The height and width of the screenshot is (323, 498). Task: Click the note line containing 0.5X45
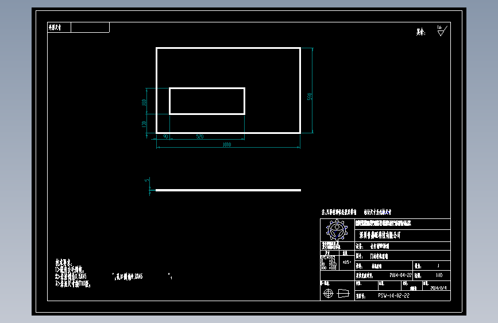pos(71,276)
